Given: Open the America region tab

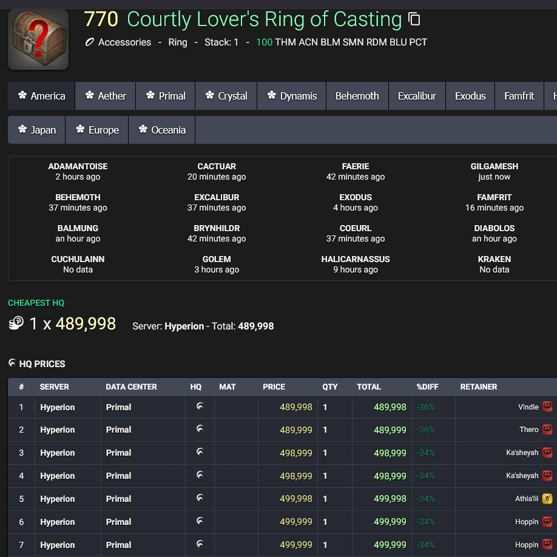Looking at the screenshot, I should [x=41, y=96].
